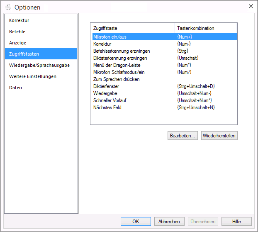The width and height of the screenshot is (258, 232).
Task: Open the Hilfe button
Action: pos(236,222)
